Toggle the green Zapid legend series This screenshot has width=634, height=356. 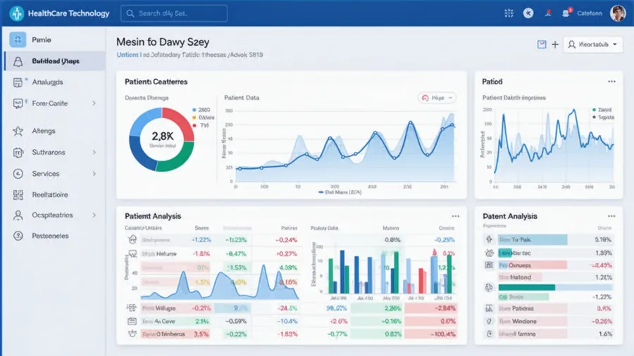click(602, 110)
